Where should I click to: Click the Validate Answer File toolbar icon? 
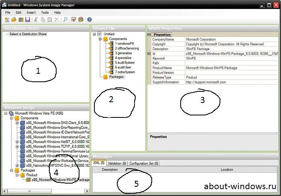pos(73,20)
